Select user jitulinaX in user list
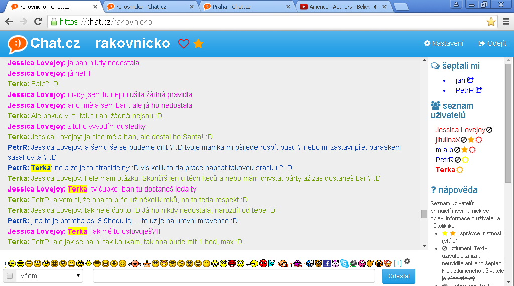 (x=447, y=140)
